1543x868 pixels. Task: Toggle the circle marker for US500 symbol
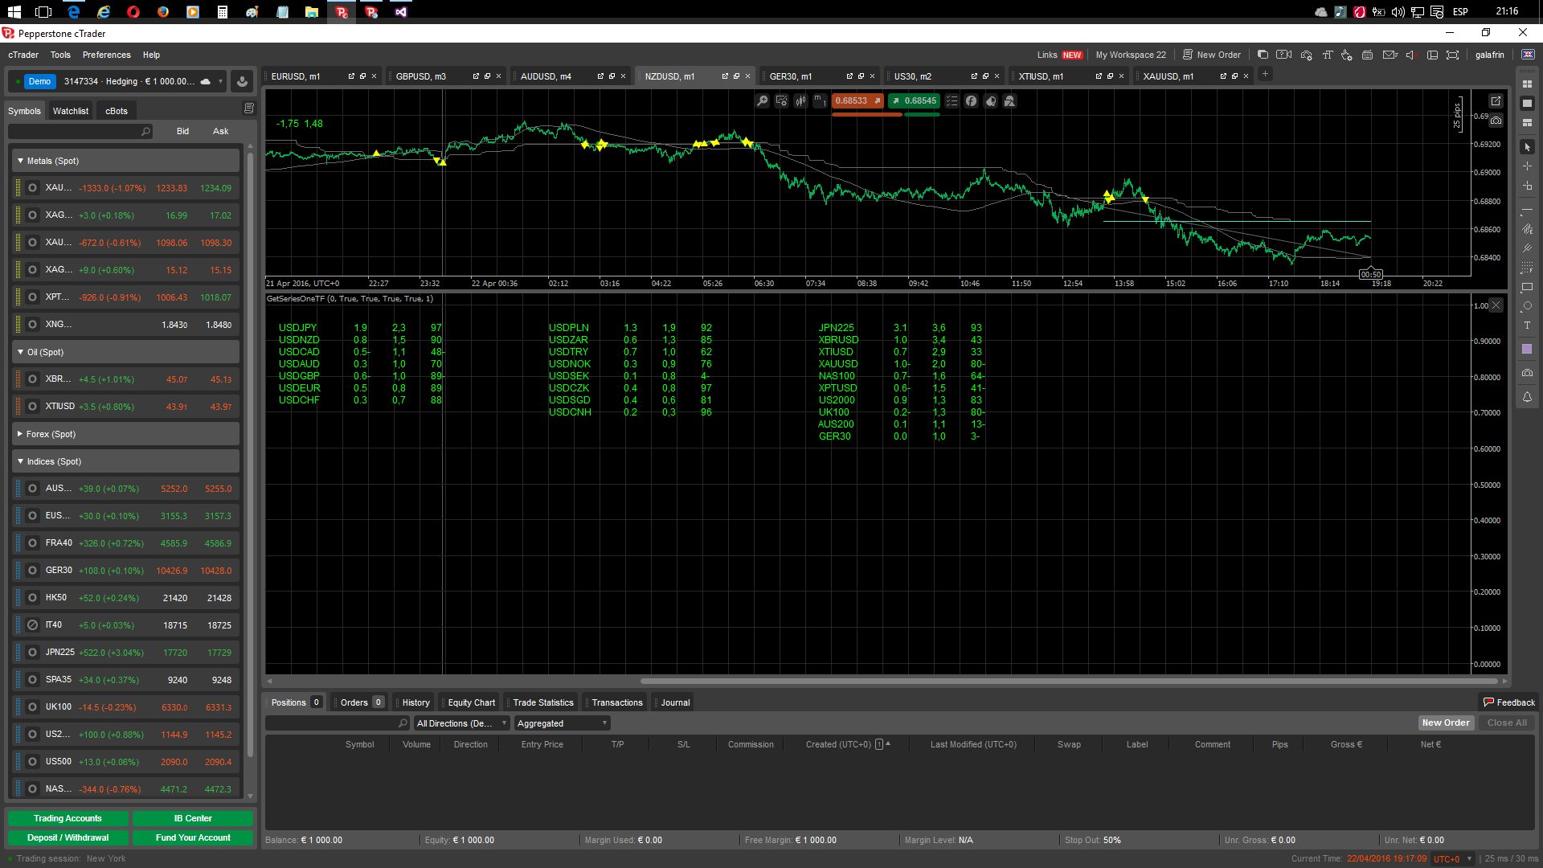coord(32,762)
